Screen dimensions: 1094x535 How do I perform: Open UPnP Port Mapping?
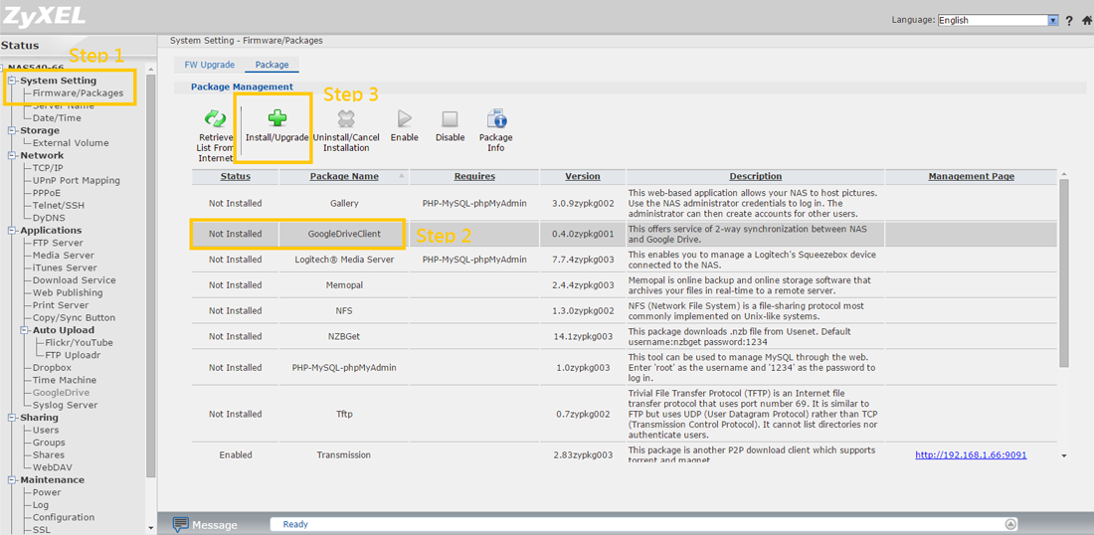point(77,181)
